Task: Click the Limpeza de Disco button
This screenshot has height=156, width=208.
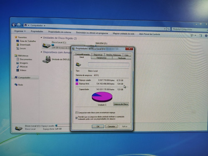Action: (x=121, y=104)
